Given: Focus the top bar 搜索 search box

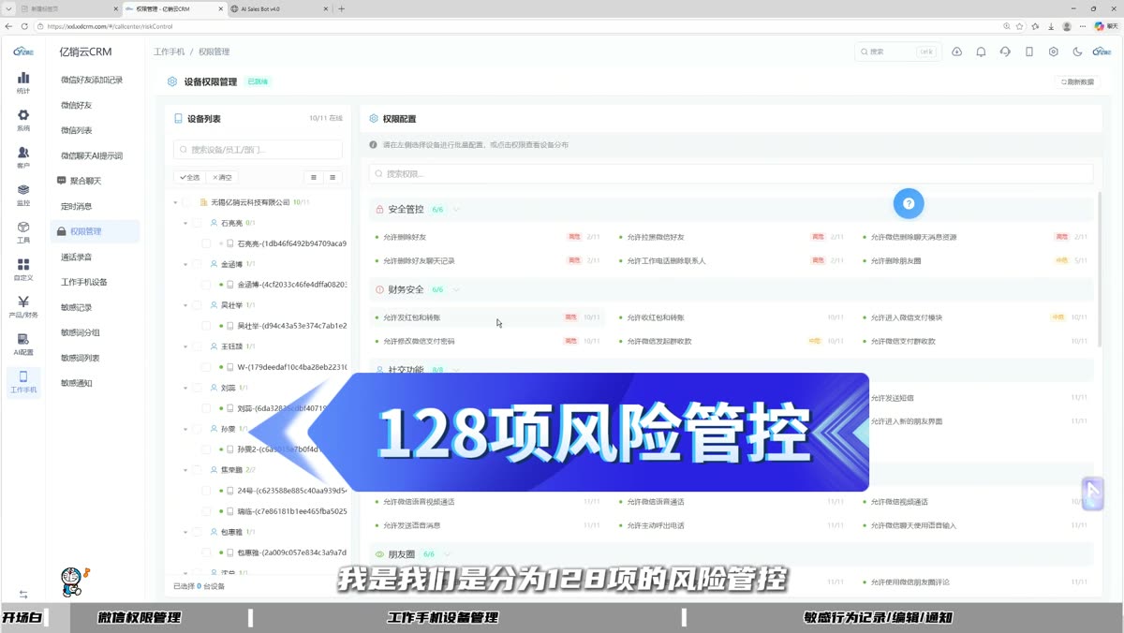Looking at the screenshot, I should point(896,52).
